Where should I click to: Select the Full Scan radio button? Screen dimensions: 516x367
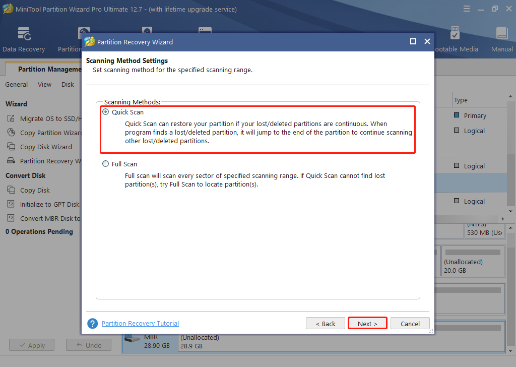[106, 163]
